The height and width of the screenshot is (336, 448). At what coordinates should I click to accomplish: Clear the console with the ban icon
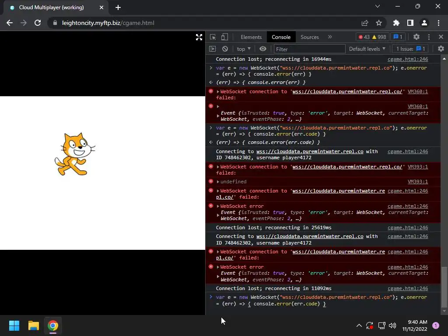coord(225,49)
